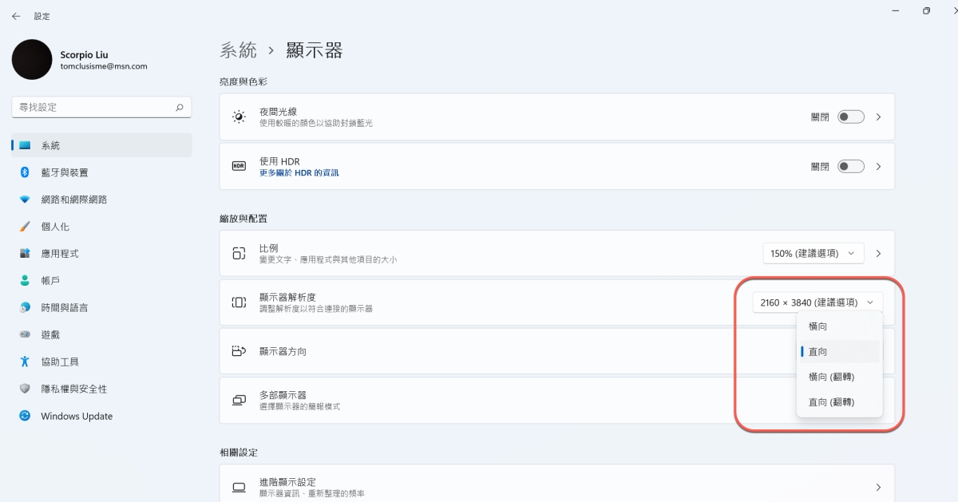
Task: Expand 比例 settings with its chevron
Action: pos(879,253)
